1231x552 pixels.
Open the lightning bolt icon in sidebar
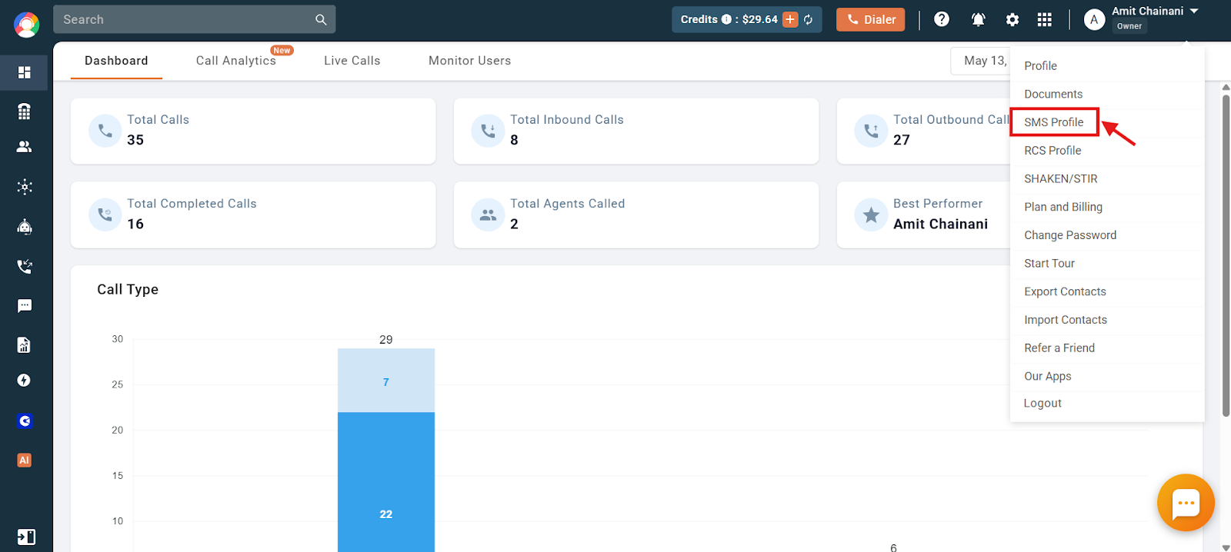(25, 381)
